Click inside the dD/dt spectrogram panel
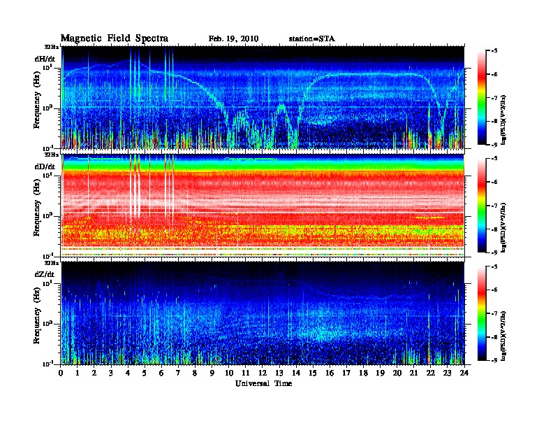 point(263,205)
